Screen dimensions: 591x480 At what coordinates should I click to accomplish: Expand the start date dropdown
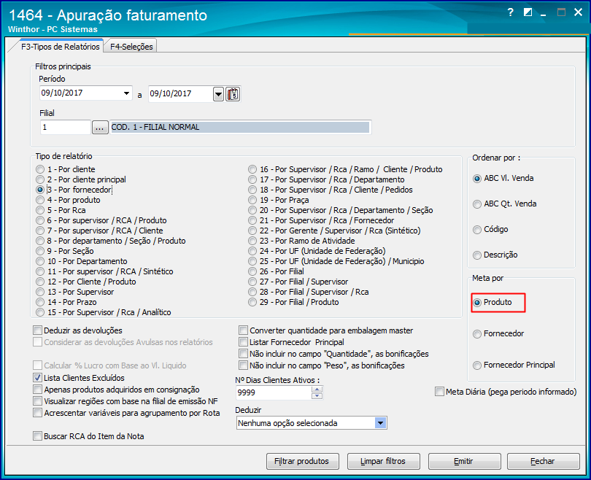click(127, 93)
